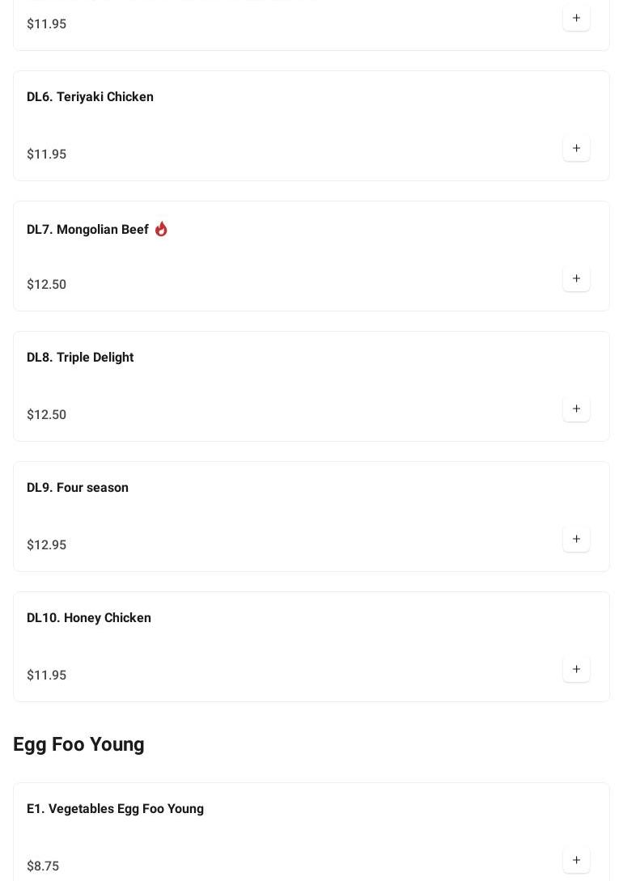Open the DL6. Teriyaki Chicken item
Image resolution: width=623 pixels, height=881 pixels.
click(90, 97)
